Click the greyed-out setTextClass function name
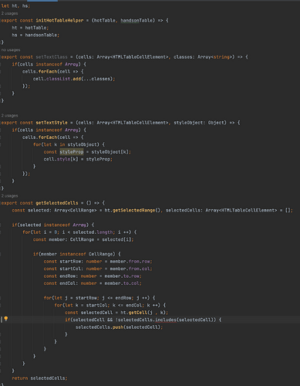 click(52, 57)
